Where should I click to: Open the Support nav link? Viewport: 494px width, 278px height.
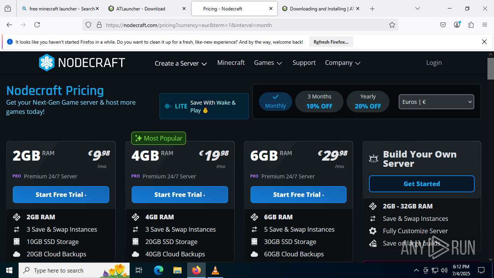tap(304, 63)
